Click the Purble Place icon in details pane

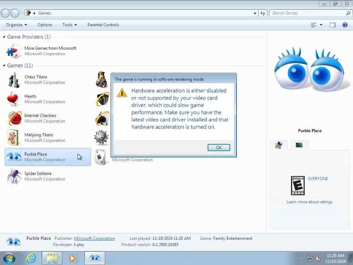coord(13,241)
